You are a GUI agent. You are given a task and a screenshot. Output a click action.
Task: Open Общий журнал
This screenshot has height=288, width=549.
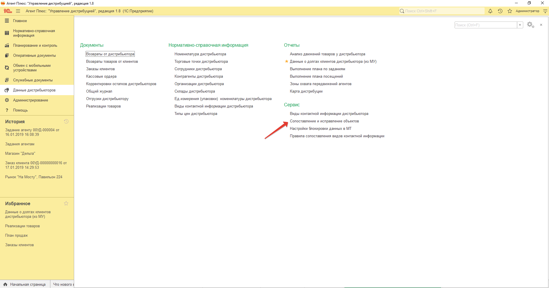[99, 91]
